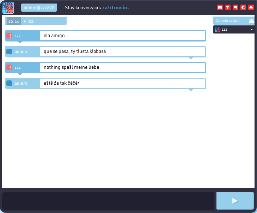
Task: Toggle audio notifications speaker icon
Action: [243, 7]
